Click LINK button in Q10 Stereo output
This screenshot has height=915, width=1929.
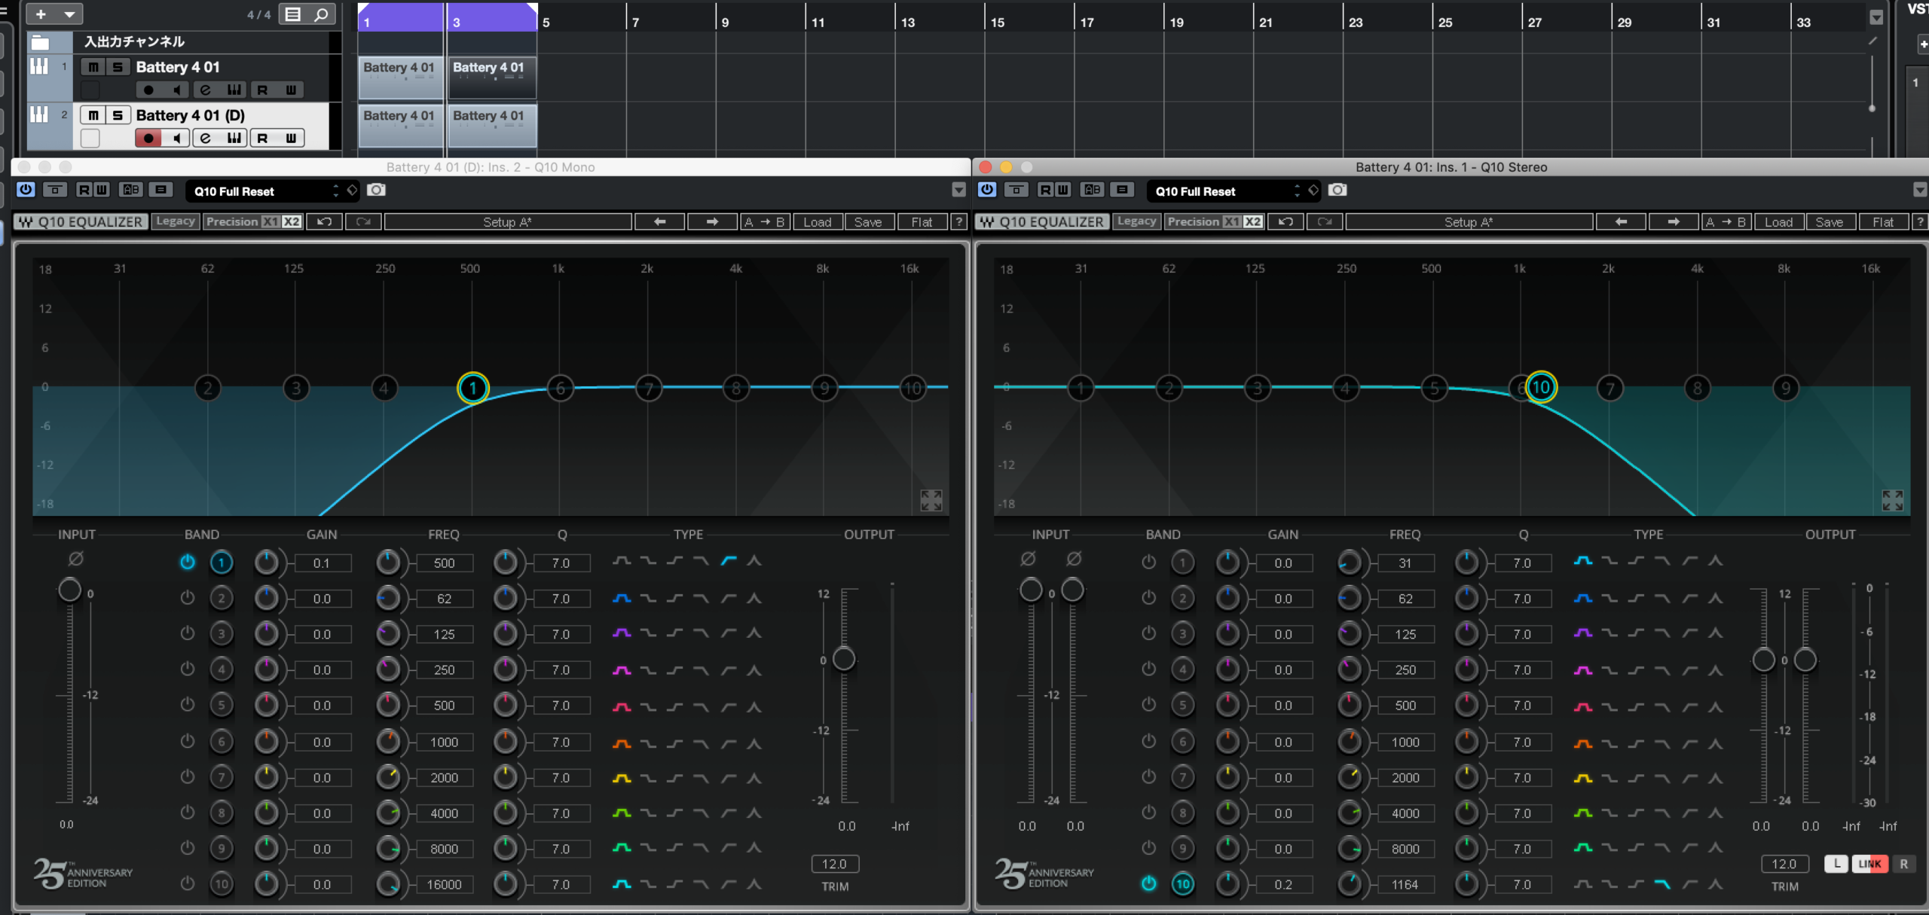pyautogui.click(x=1870, y=864)
